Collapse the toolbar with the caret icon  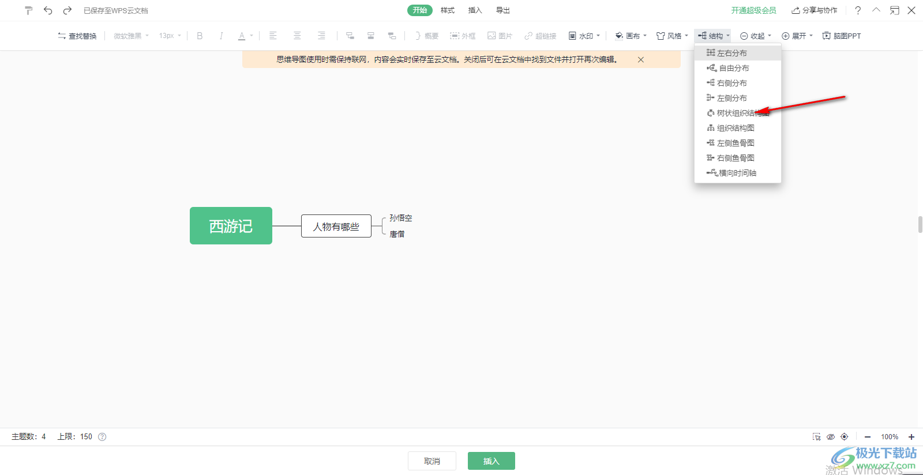click(x=876, y=10)
